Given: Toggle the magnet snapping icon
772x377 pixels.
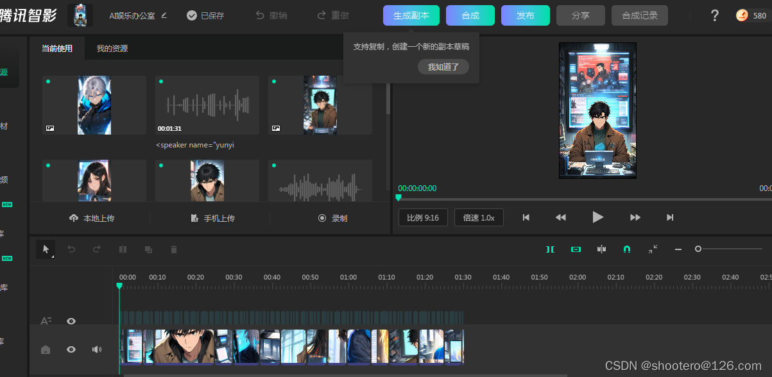Looking at the screenshot, I should pyautogui.click(x=627, y=249).
